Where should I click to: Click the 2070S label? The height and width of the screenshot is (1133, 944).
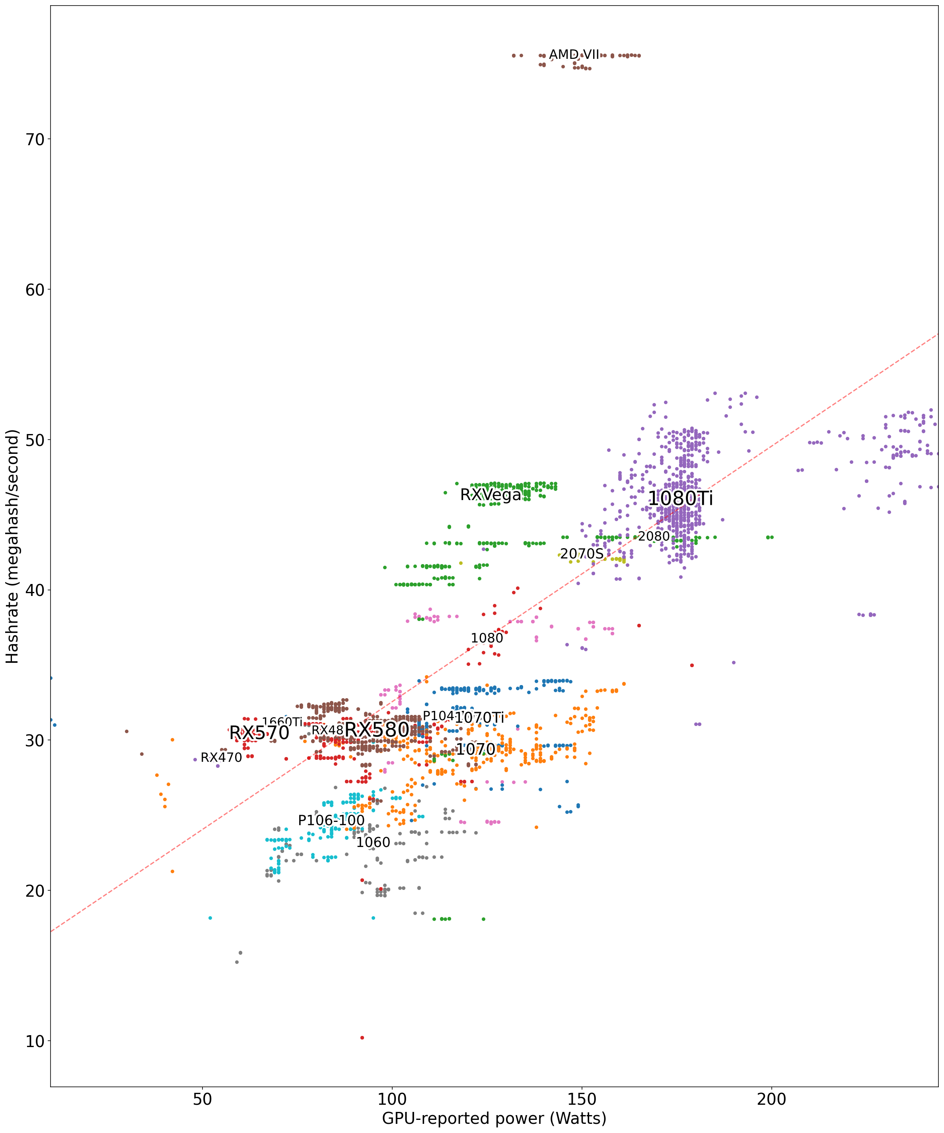[582, 554]
